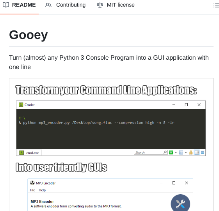
Task: Click the 'Turn (almost) any Python 3' description
Action: [x=109, y=62]
